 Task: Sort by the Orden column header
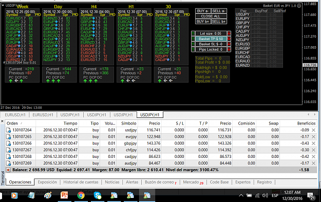pyautogui.click(x=20, y=123)
